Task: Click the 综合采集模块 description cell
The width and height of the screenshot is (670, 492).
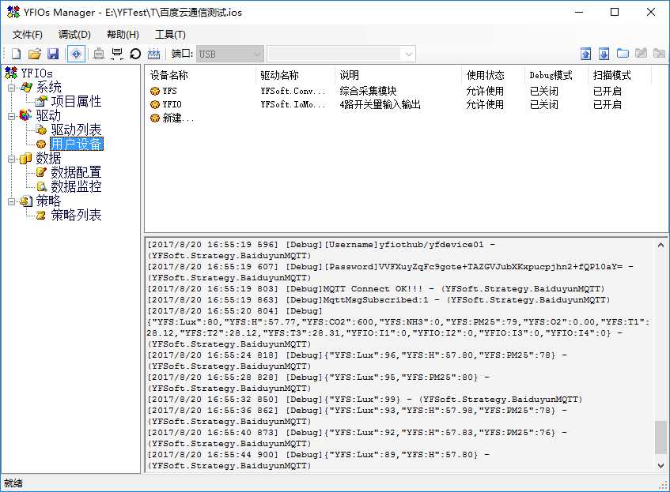Action: point(368,91)
